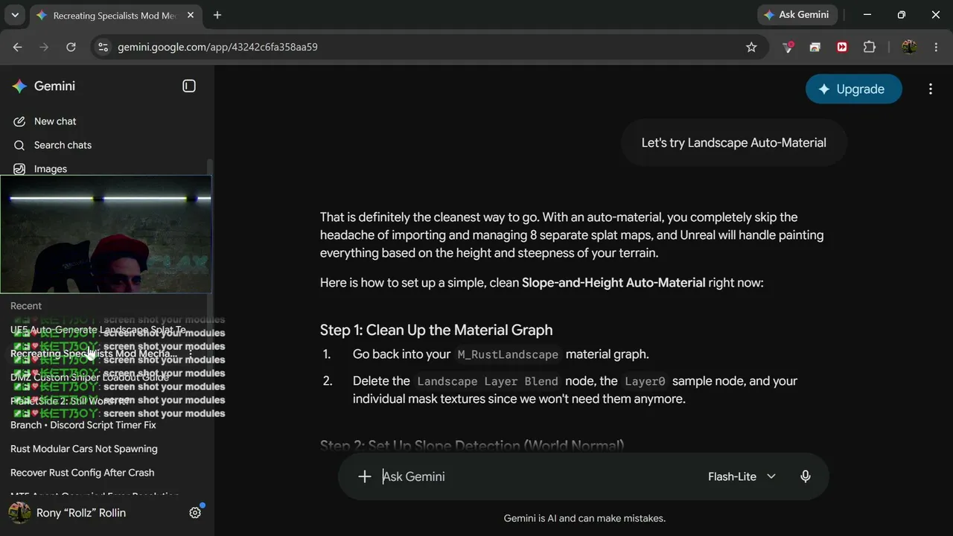Click the Landscape Layer Blend code snippet
This screenshot has width=953, height=536.
click(488, 381)
